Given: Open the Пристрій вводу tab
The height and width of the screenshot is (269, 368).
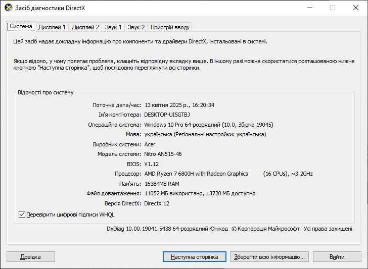Looking at the screenshot, I should 170,27.
